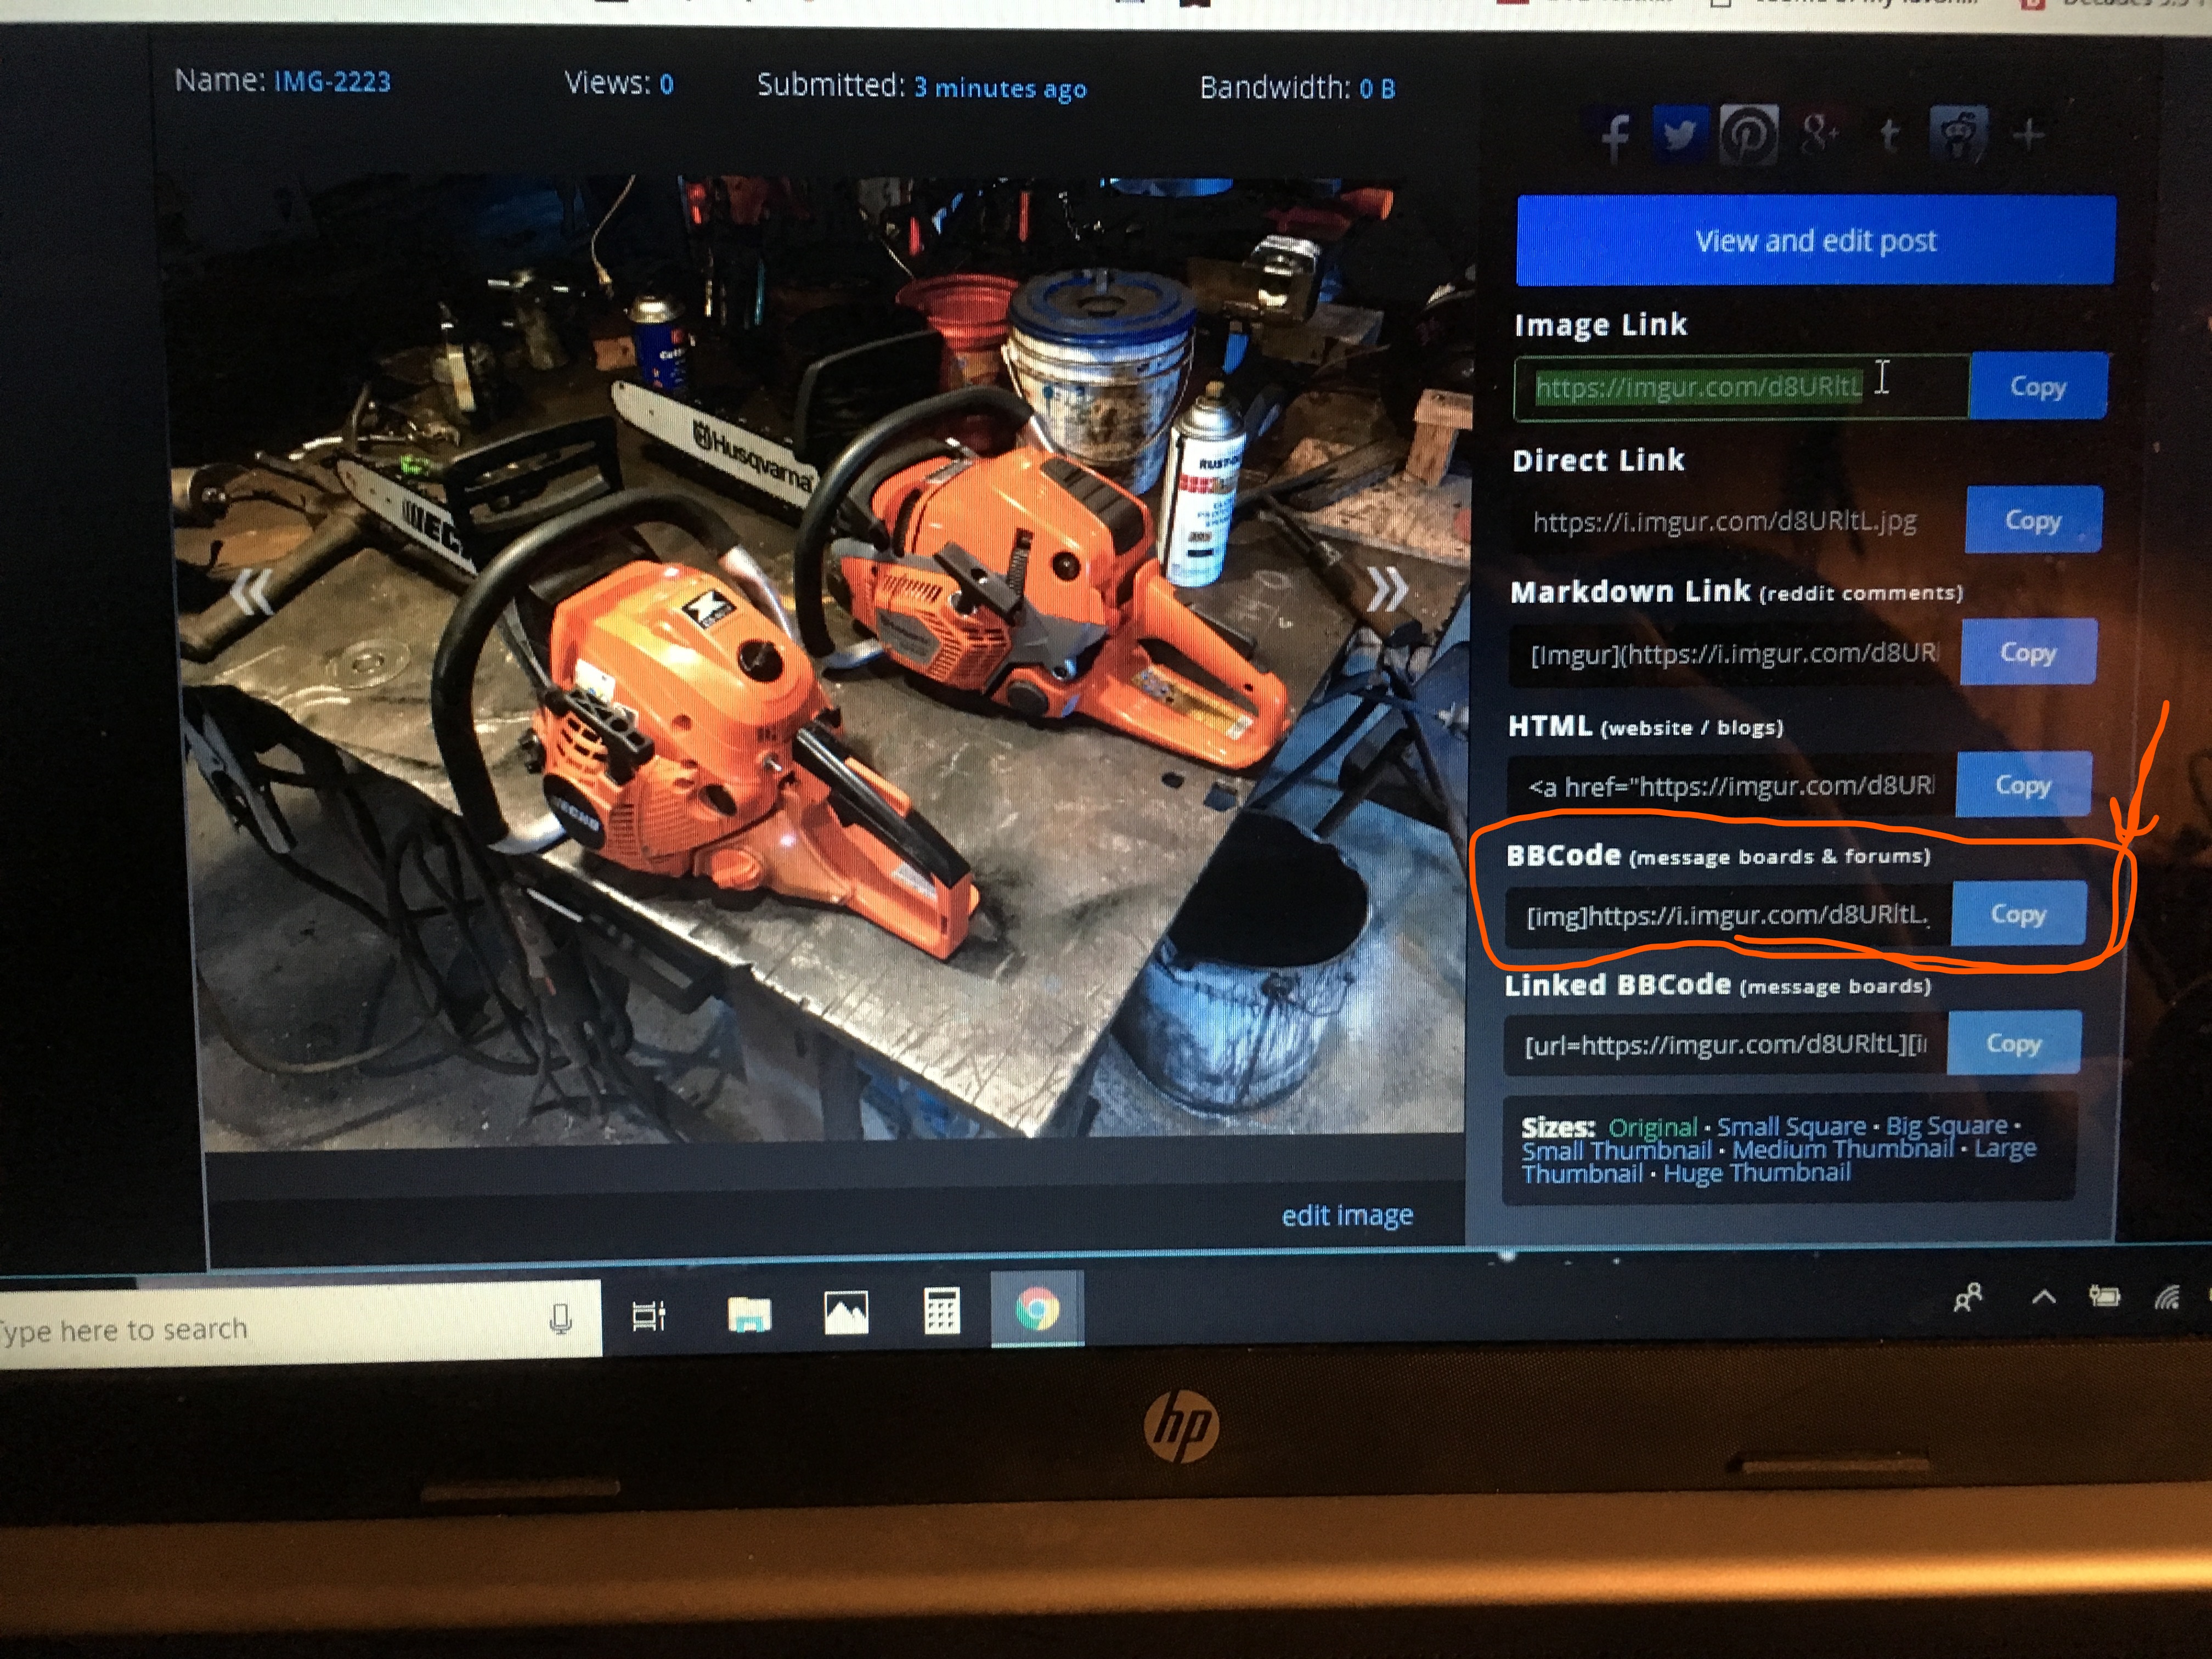The image size is (2212, 1659).
Task: Choose Big Square size
Action: (x=1946, y=1126)
